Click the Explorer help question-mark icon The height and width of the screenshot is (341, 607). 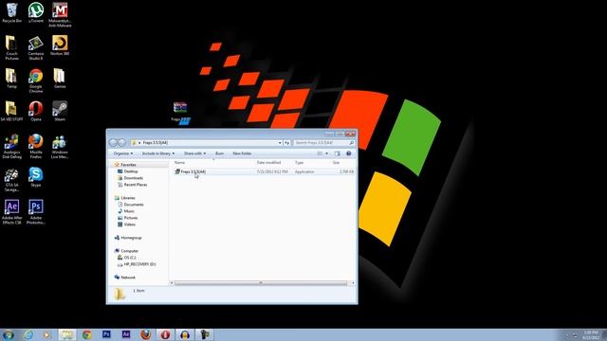coord(348,153)
